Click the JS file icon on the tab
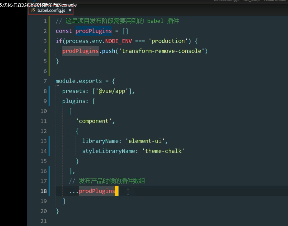288x226 pixels. pyautogui.click(x=33, y=10)
